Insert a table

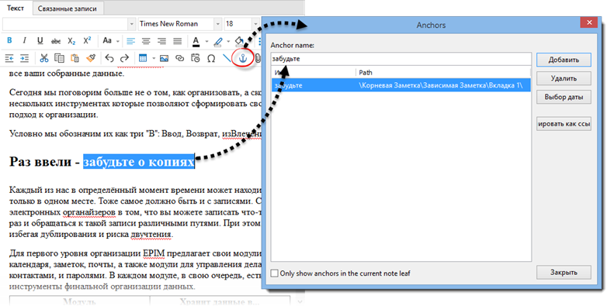(143, 58)
